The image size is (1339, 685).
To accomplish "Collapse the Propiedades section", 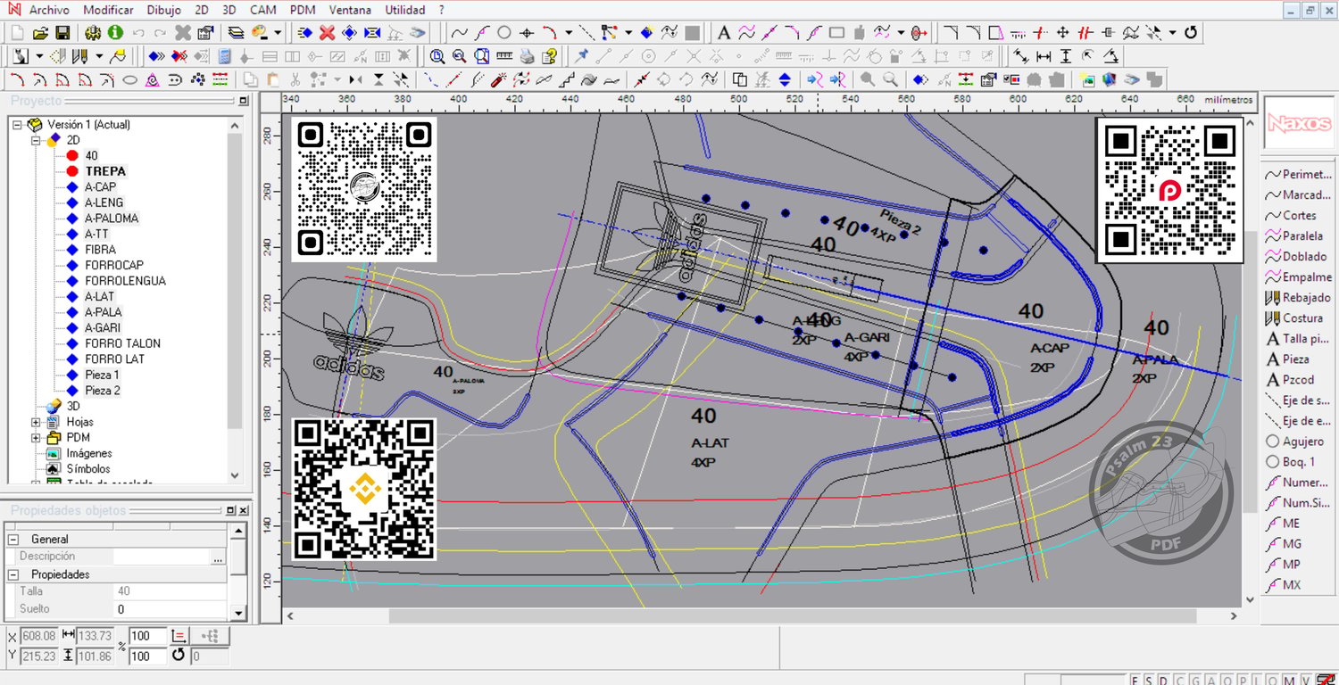I will [x=13, y=574].
